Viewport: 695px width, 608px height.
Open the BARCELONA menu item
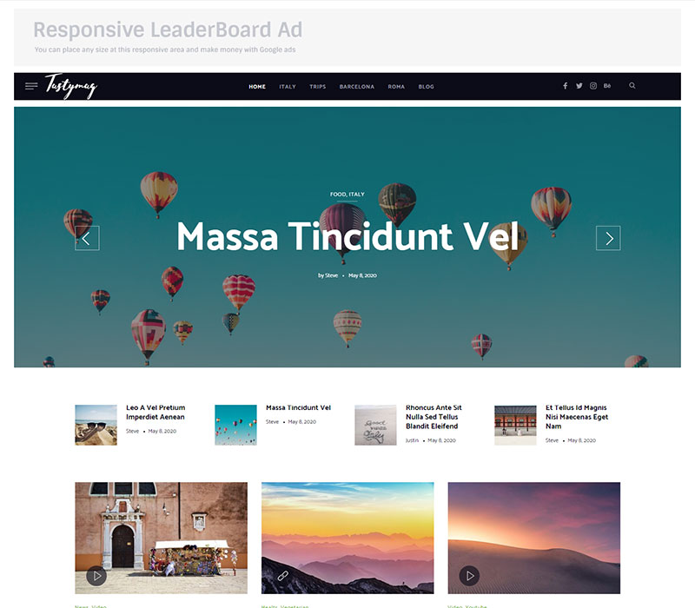[x=357, y=86]
